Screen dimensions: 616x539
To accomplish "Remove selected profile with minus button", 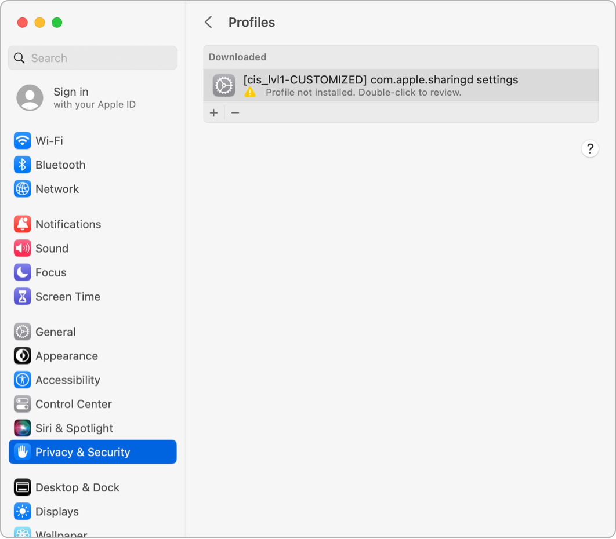I will [235, 113].
